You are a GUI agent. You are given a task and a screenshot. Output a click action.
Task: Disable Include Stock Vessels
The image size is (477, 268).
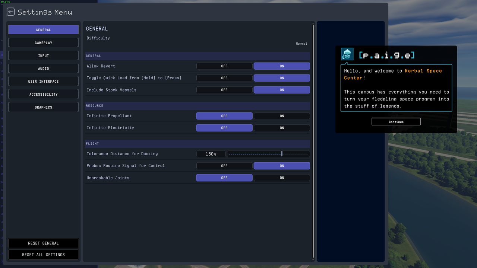click(x=224, y=90)
